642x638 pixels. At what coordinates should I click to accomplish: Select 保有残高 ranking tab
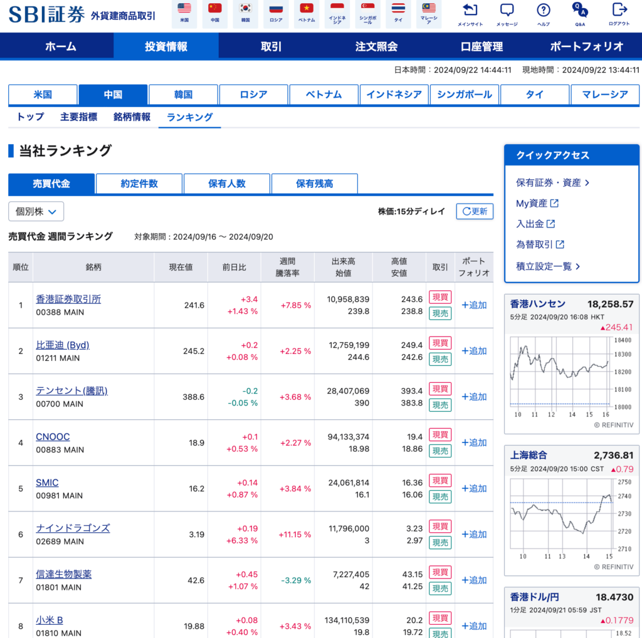pos(315,184)
